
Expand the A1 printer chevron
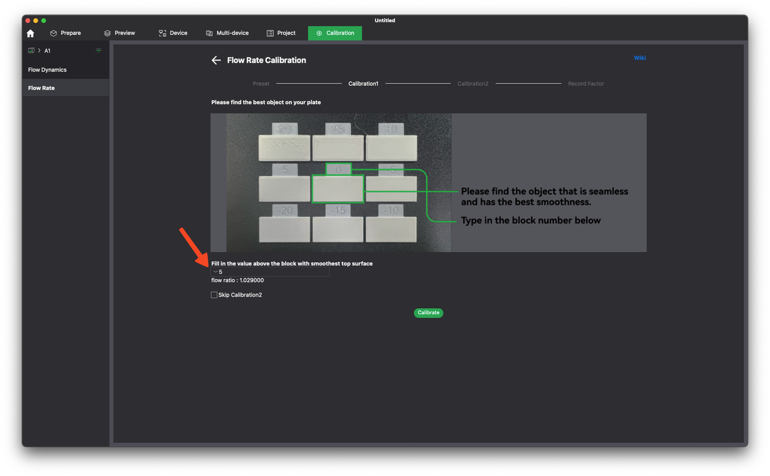(x=39, y=51)
